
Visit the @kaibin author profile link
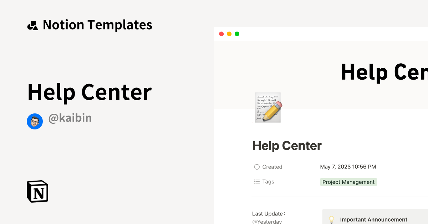(70, 118)
